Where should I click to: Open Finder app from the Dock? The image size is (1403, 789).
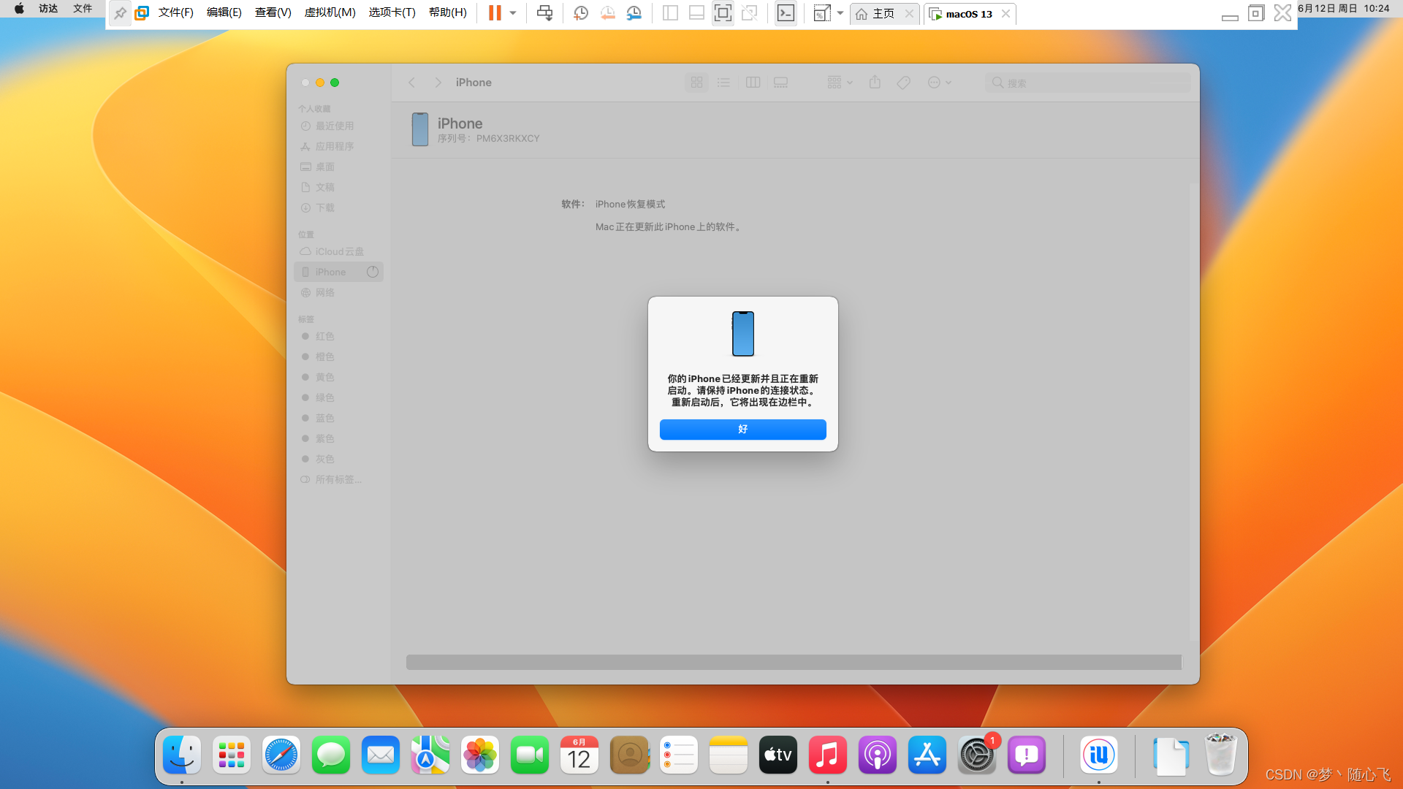181,755
